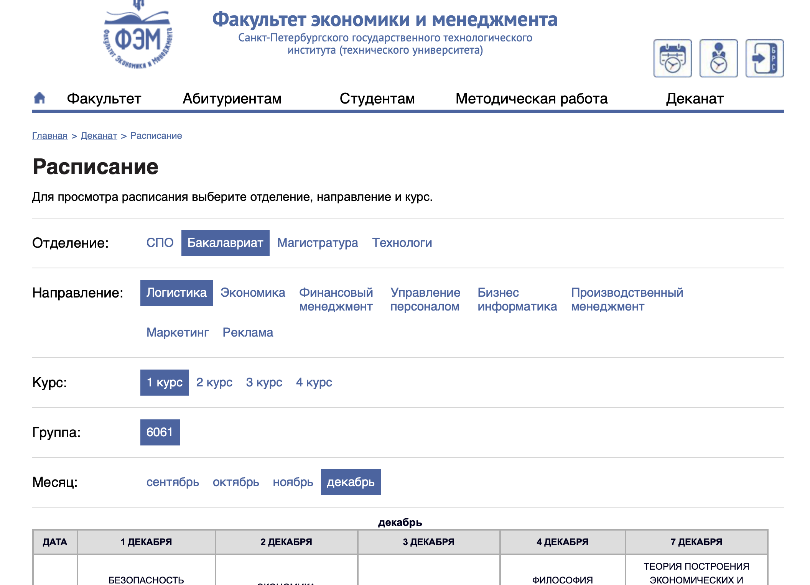The height and width of the screenshot is (585, 810).
Task: Switch month to сентябрь
Action: click(173, 482)
